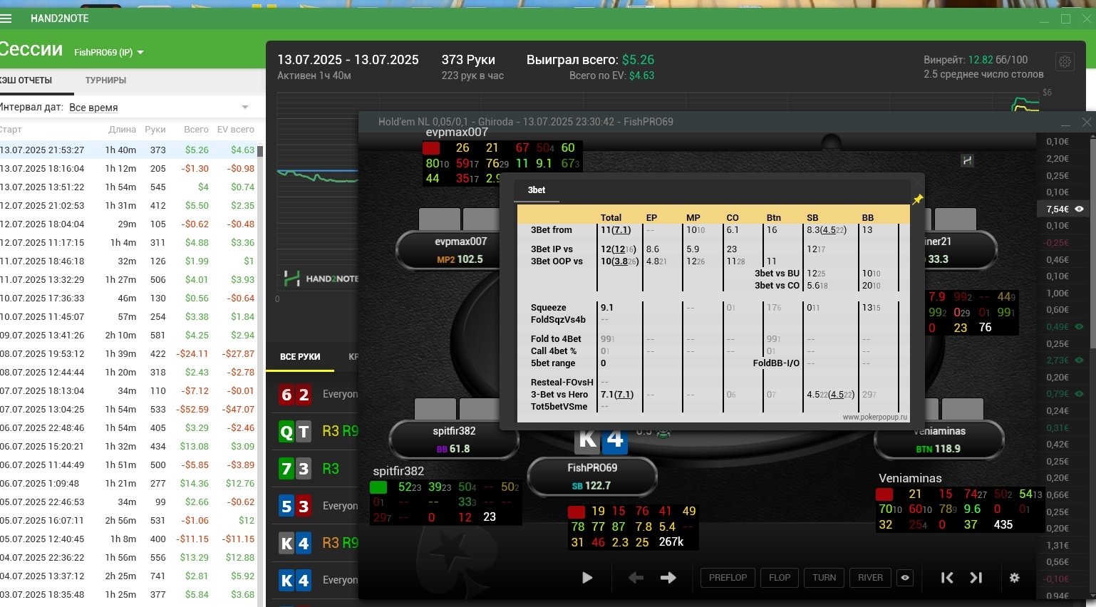Jump to FLOP street
Image resolution: width=1096 pixels, height=607 pixels.
tap(780, 578)
